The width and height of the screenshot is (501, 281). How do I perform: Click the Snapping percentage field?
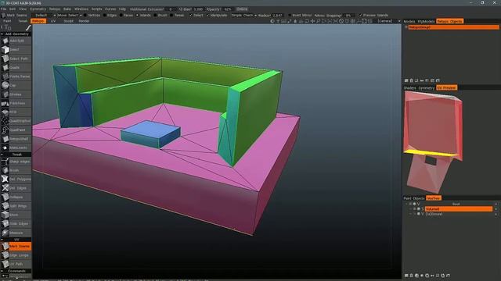349,16
